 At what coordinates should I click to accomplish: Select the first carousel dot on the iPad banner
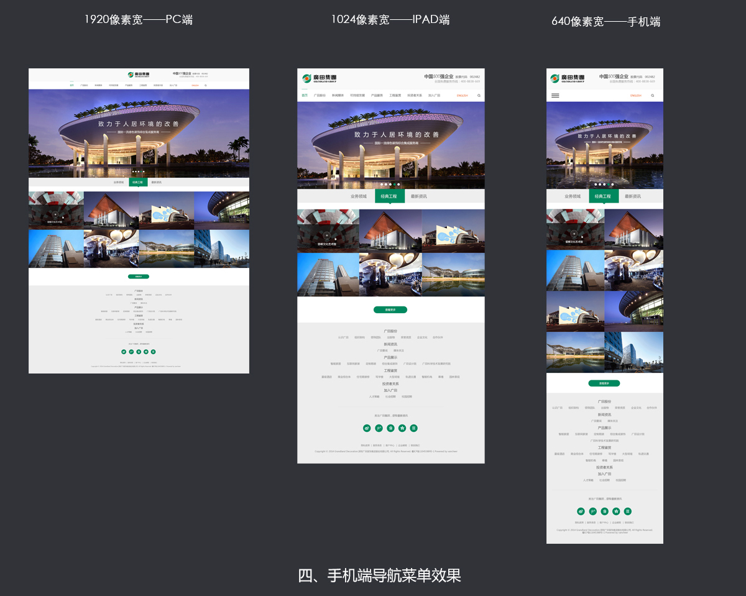[380, 184]
